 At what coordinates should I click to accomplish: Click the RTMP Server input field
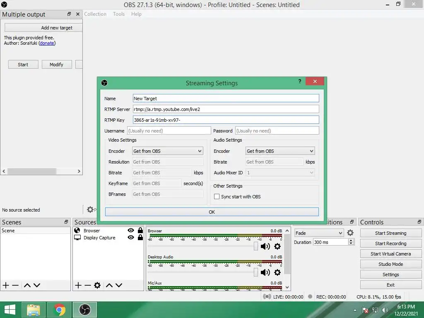pyautogui.click(x=226, y=109)
